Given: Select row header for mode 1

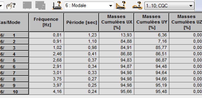Looking at the screenshot, I should pyautogui.click(x=14, y=35).
